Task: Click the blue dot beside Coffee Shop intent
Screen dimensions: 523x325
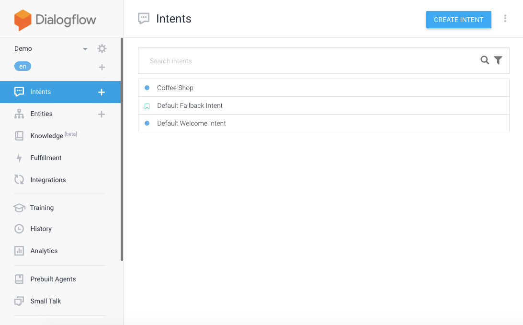Action: (x=147, y=88)
